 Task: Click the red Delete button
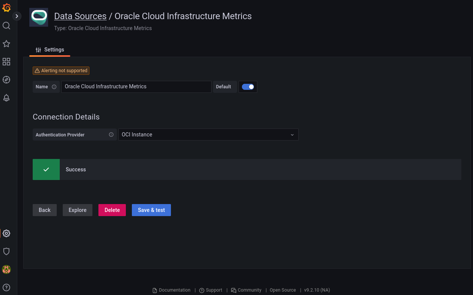click(x=112, y=210)
